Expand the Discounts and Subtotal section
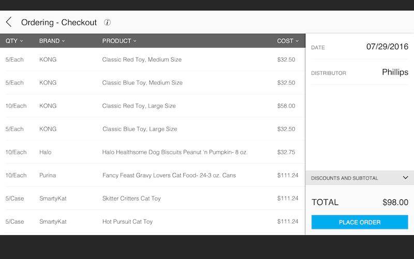This screenshot has width=414, height=259. (360, 178)
